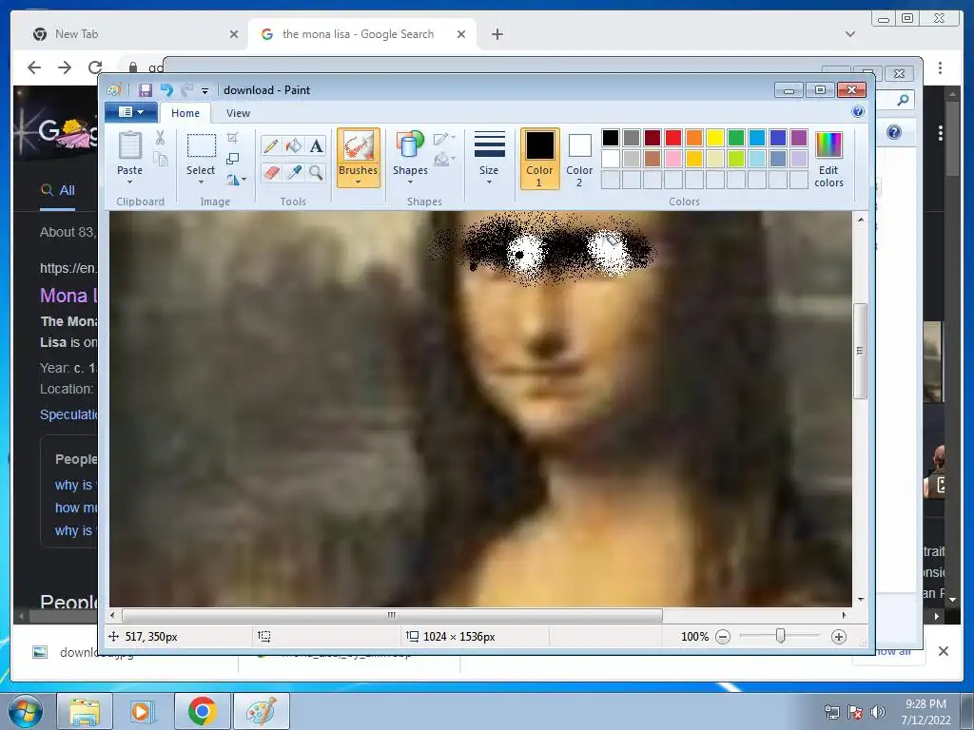Select the Magnifier tool
974x730 pixels.
click(x=316, y=172)
